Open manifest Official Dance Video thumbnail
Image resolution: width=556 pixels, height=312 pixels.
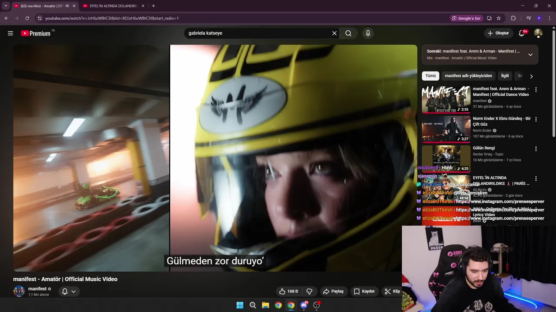(446, 99)
